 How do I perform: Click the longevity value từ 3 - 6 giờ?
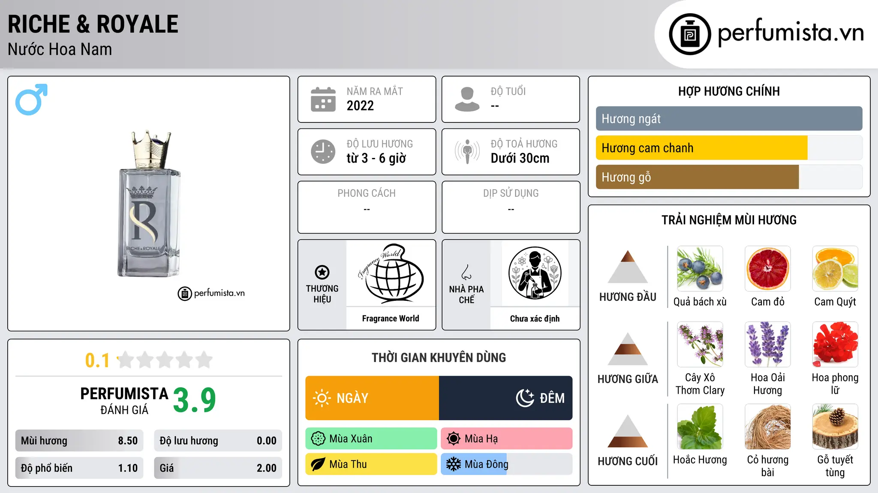tap(376, 158)
